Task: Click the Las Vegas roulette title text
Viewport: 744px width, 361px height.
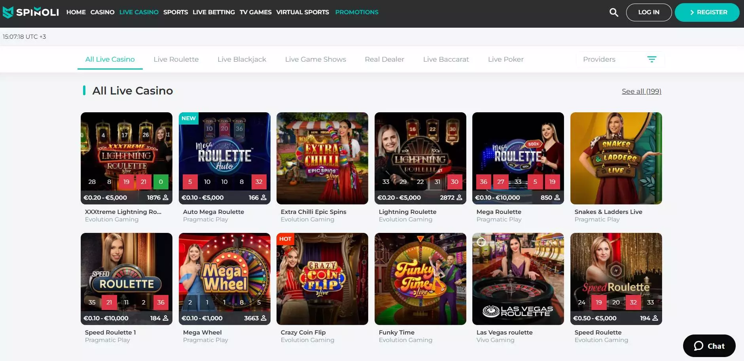Action: coord(505,333)
